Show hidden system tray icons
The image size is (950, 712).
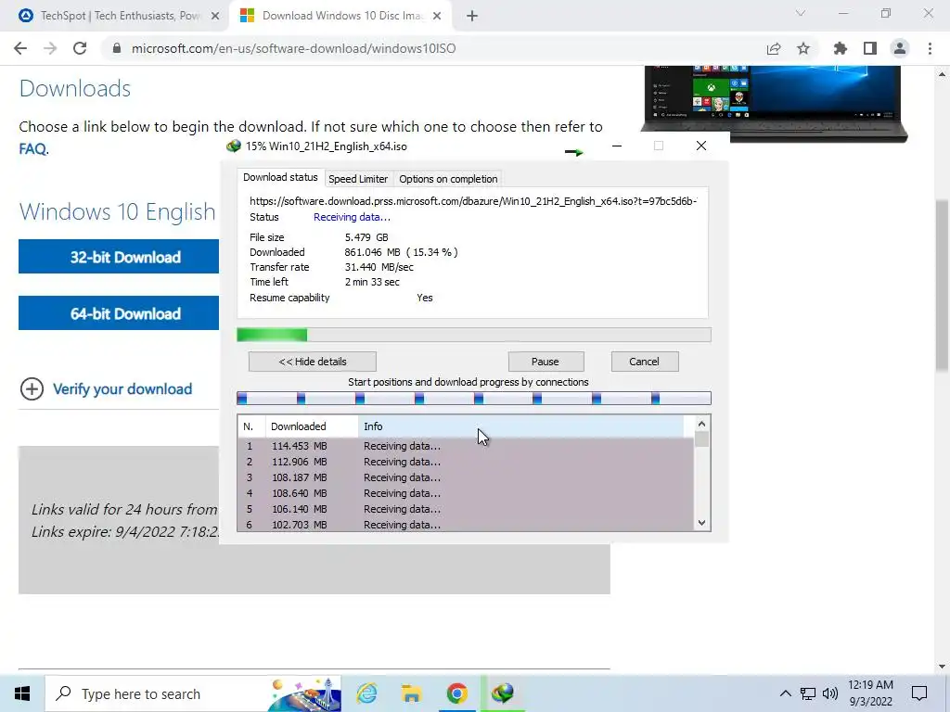click(785, 693)
